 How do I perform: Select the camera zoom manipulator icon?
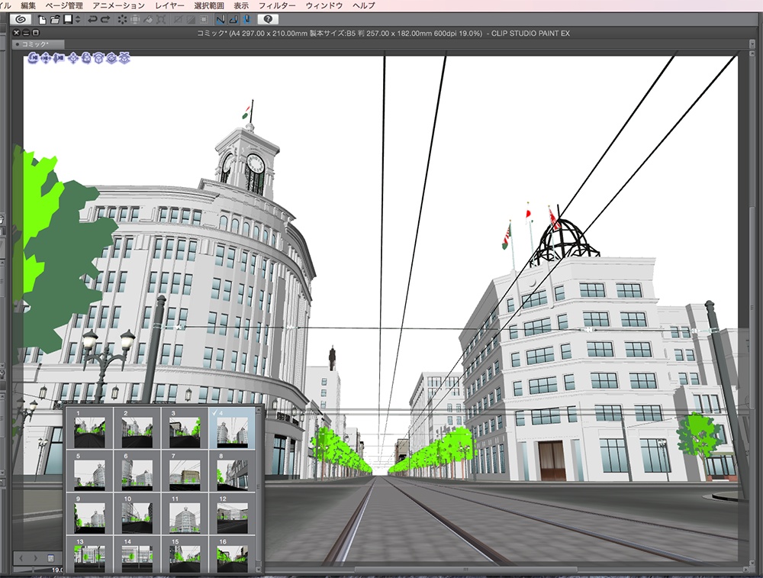coord(59,59)
